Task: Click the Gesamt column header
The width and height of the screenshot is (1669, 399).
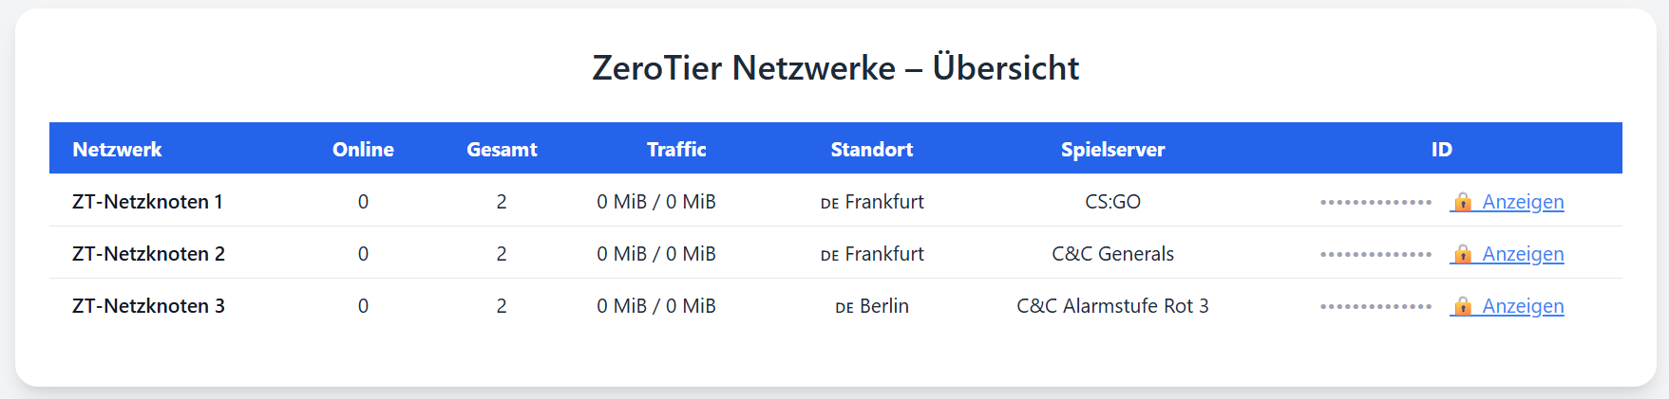Action: (x=502, y=149)
